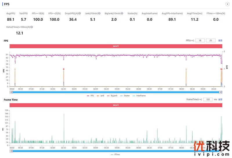Toggle FTime series in Frame Time legend
This screenshot has height=158, width=232.
(116, 155)
